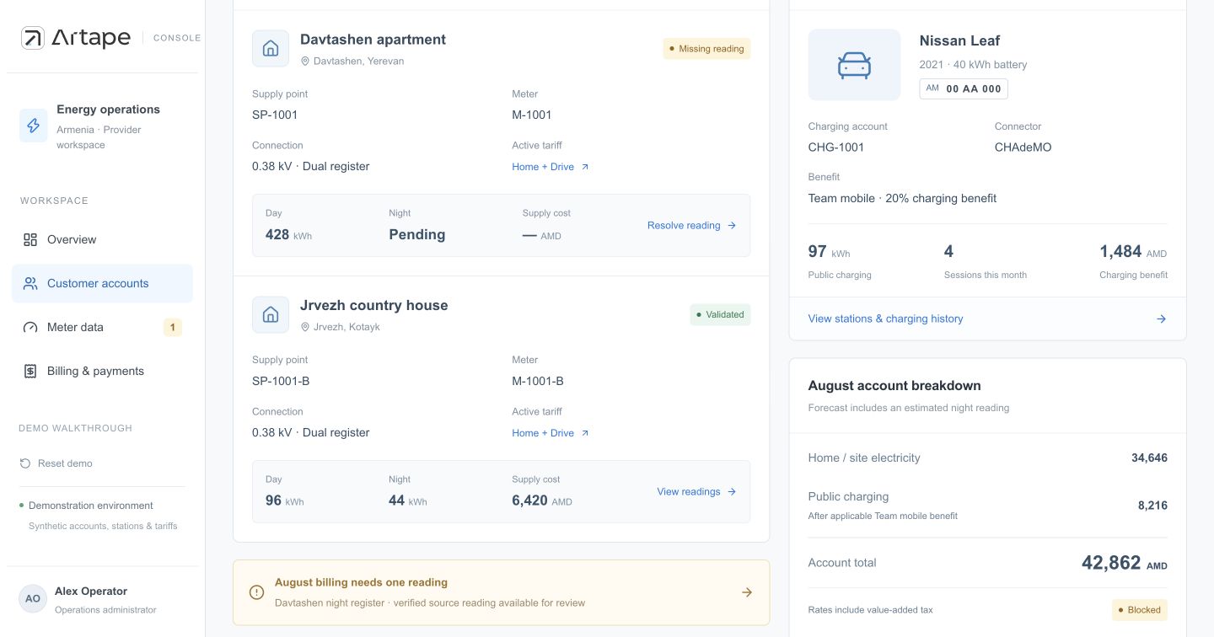Click the Davtashen apartment title
Screen dimensions: 1214x637
click(x=373, y=40)
